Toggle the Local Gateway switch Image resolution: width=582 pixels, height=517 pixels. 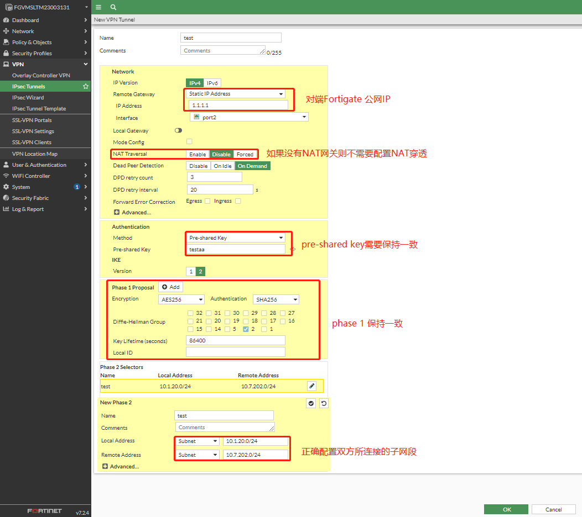pyautogui.click(x=178, y=131)
